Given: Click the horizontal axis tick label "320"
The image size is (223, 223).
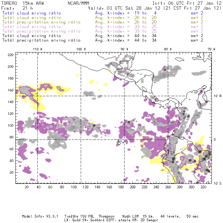Looking at the screenshot, I should [203, 187].
